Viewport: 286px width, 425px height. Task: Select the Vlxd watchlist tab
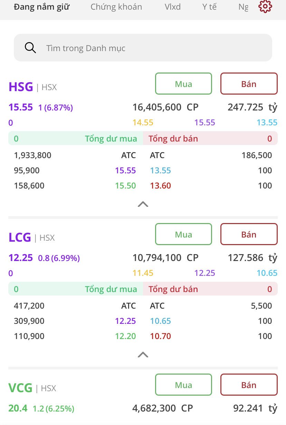[173, 7]
